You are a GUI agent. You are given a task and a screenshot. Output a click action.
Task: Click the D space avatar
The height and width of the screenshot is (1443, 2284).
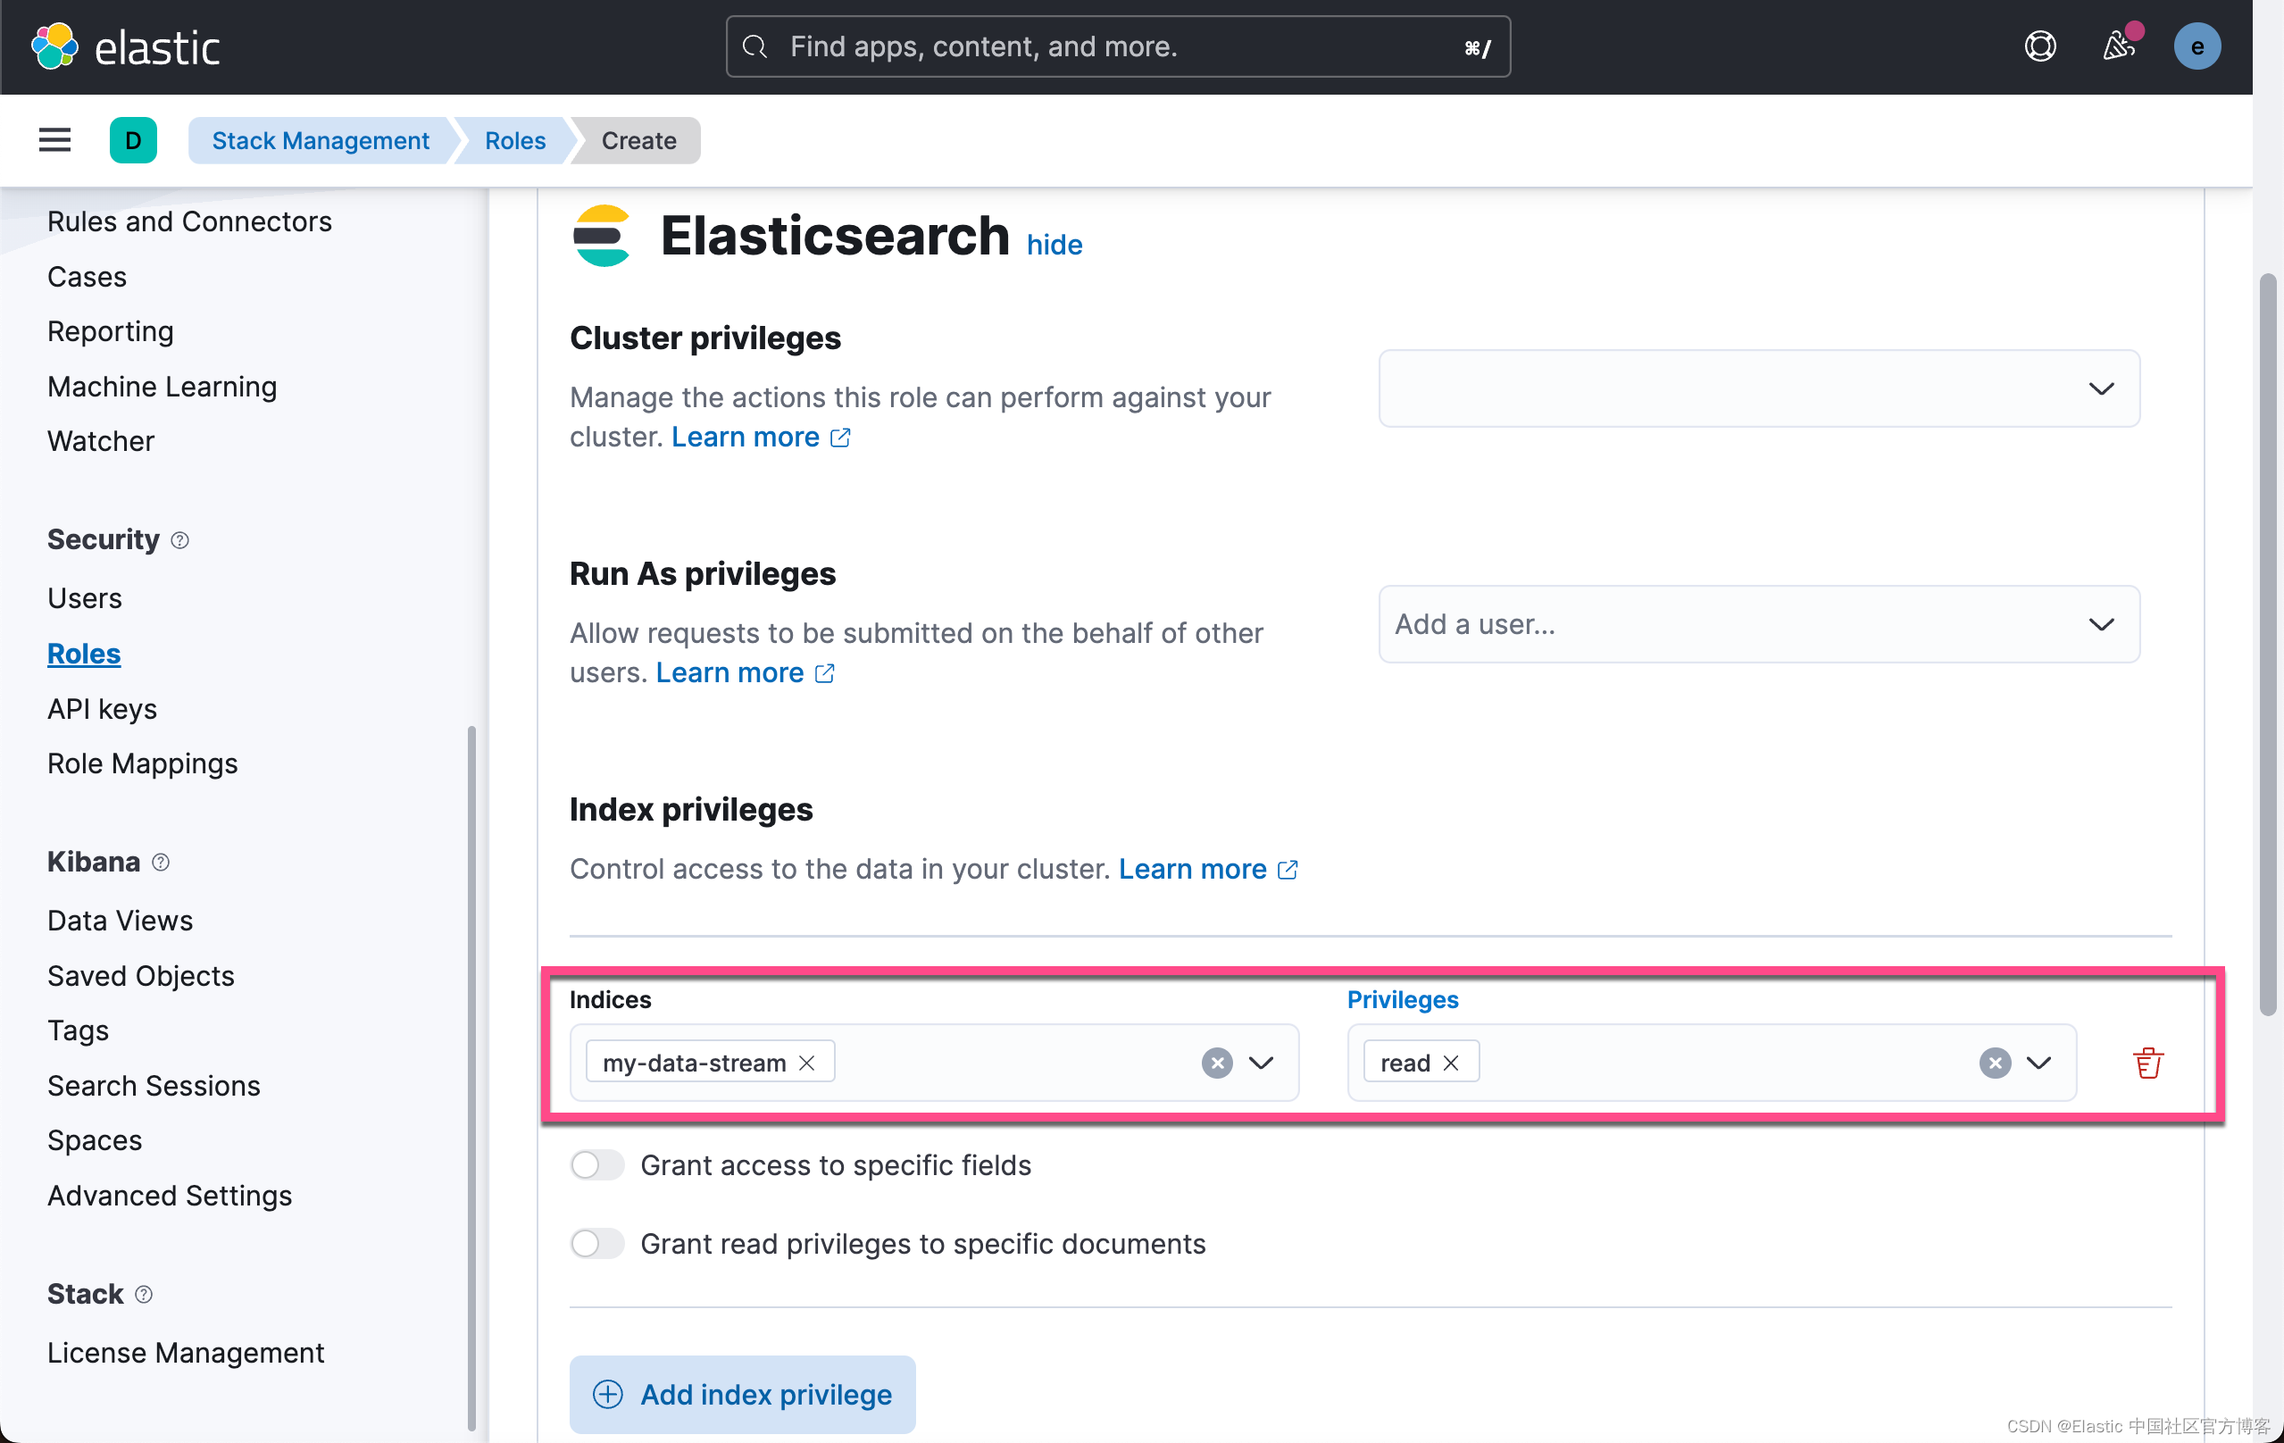(134, 139)
